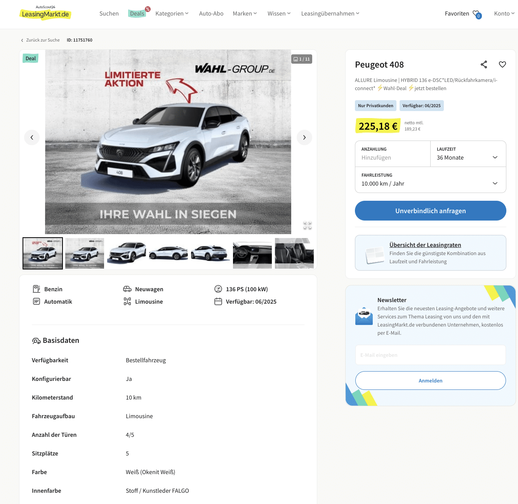Viewport: 518px width, 504px height.
Task: Open the Fahrleistung 10.000 km / Jahr dropdown
Action: click(431, 180)
